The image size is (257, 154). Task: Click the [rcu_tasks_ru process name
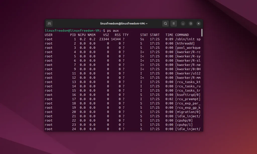coord(188,86)
